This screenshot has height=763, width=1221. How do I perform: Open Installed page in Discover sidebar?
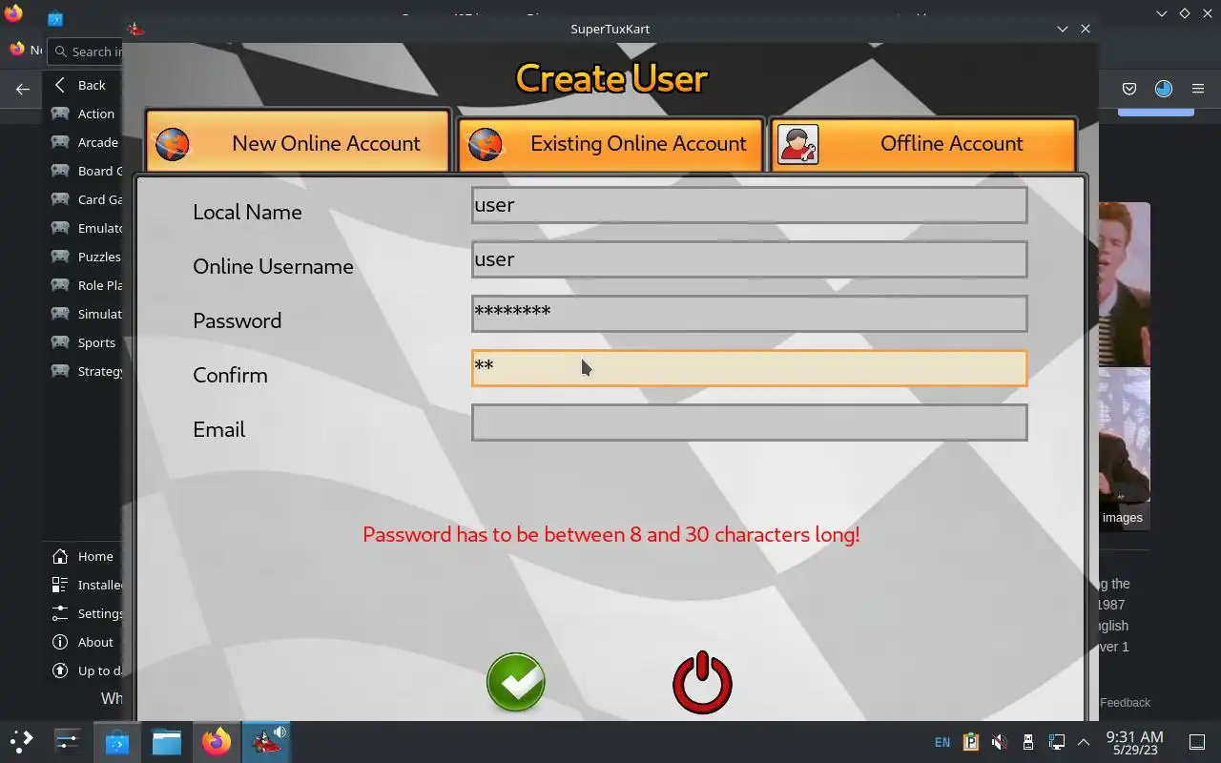point(84,585)
